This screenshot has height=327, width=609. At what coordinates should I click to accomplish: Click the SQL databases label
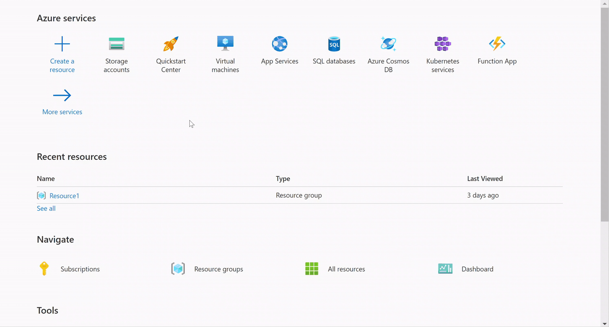coord(334,61)
